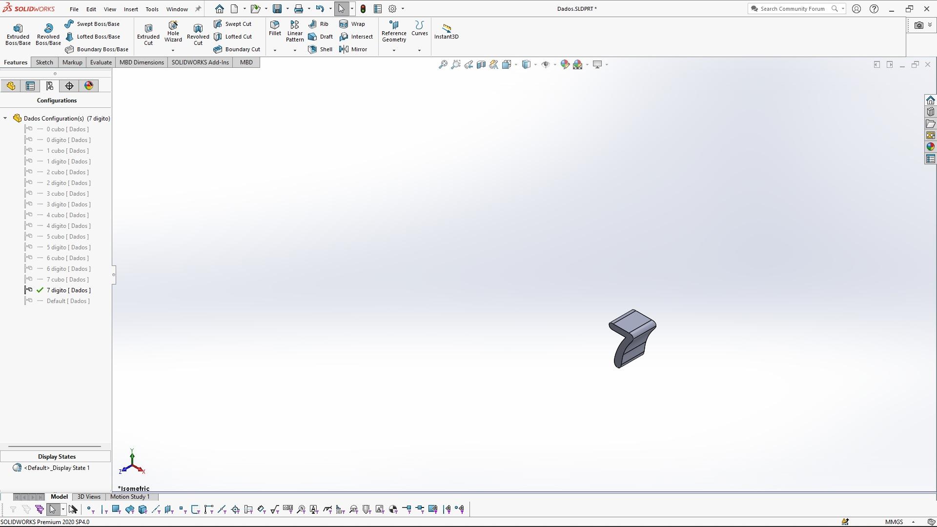The width and height of the screenshot is (937, 527).
Task: Select the Shell feature
Action: [320, 49]
